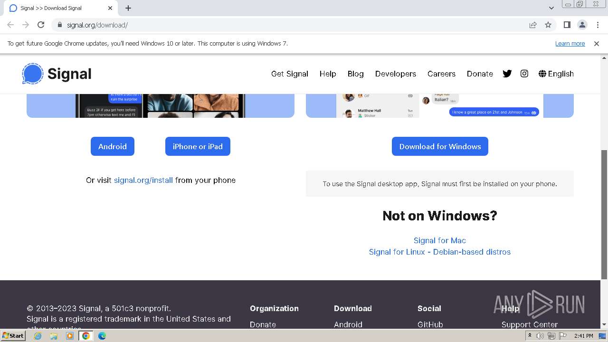Expand the tab search dropdown arrow
Image resolution: width=608 pixels, height=342 pixels.
click(551, 8)
